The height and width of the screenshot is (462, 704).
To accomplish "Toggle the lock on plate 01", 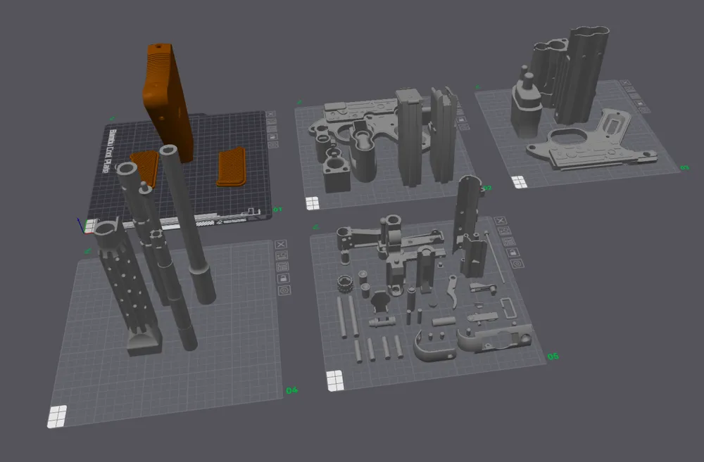I will tap(272, 137).
